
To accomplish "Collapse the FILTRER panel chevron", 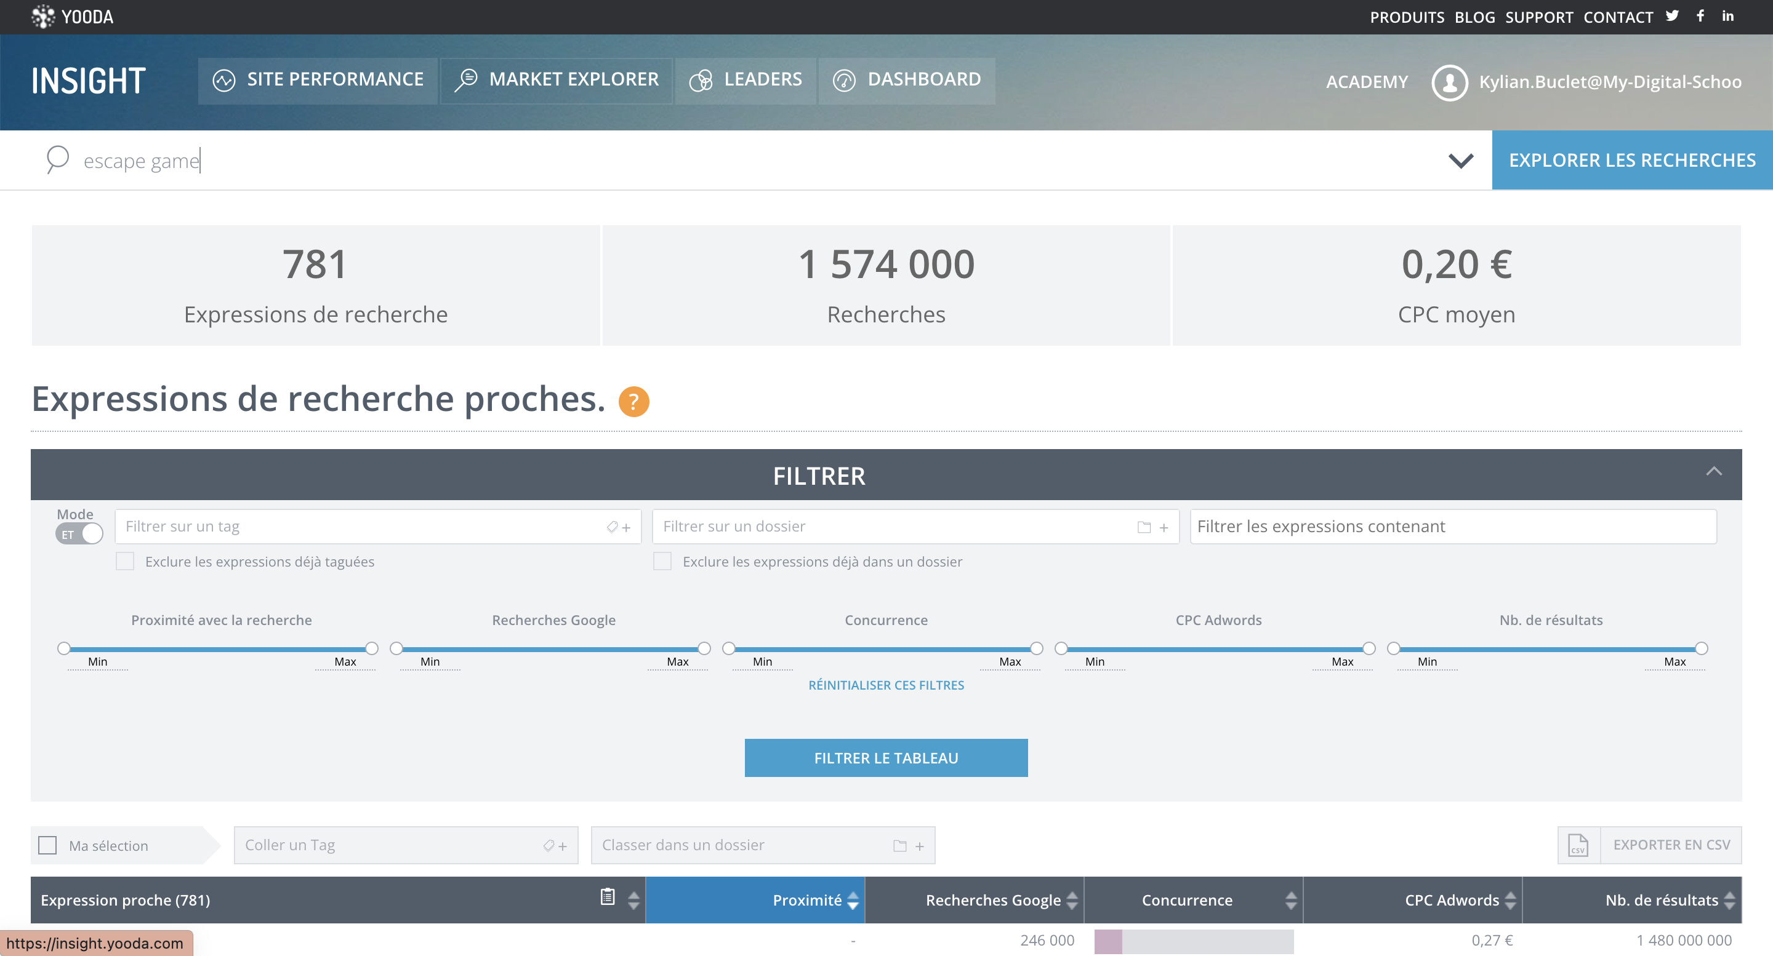I will [1713, 472].
